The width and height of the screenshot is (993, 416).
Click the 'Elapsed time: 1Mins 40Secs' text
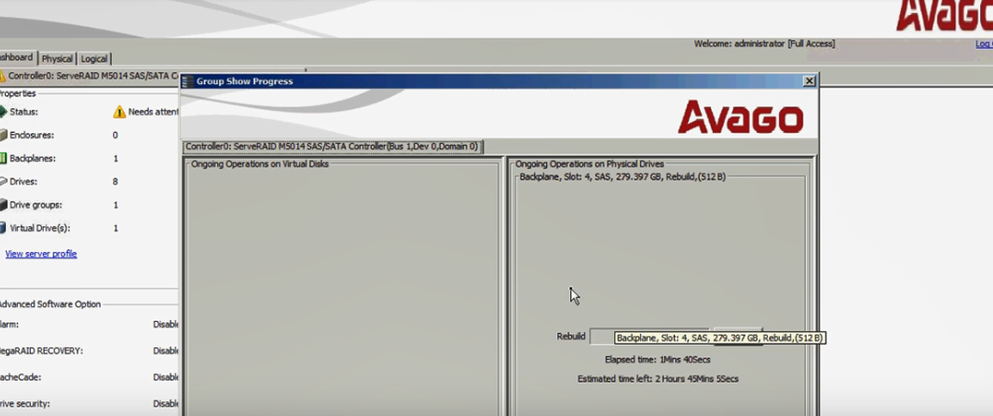[x=657, y=359]
